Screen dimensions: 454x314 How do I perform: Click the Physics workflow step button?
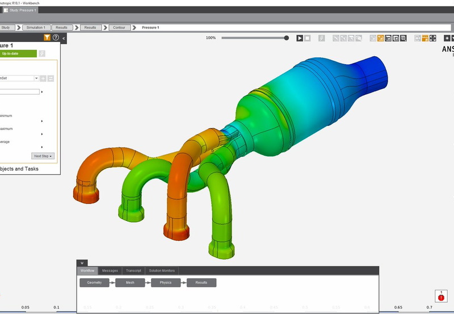pos(166,283)
